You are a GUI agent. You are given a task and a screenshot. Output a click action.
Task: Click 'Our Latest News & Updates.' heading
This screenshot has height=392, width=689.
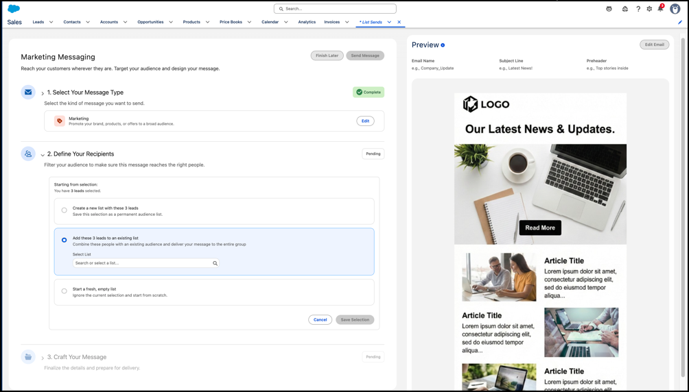pos(540,129)
